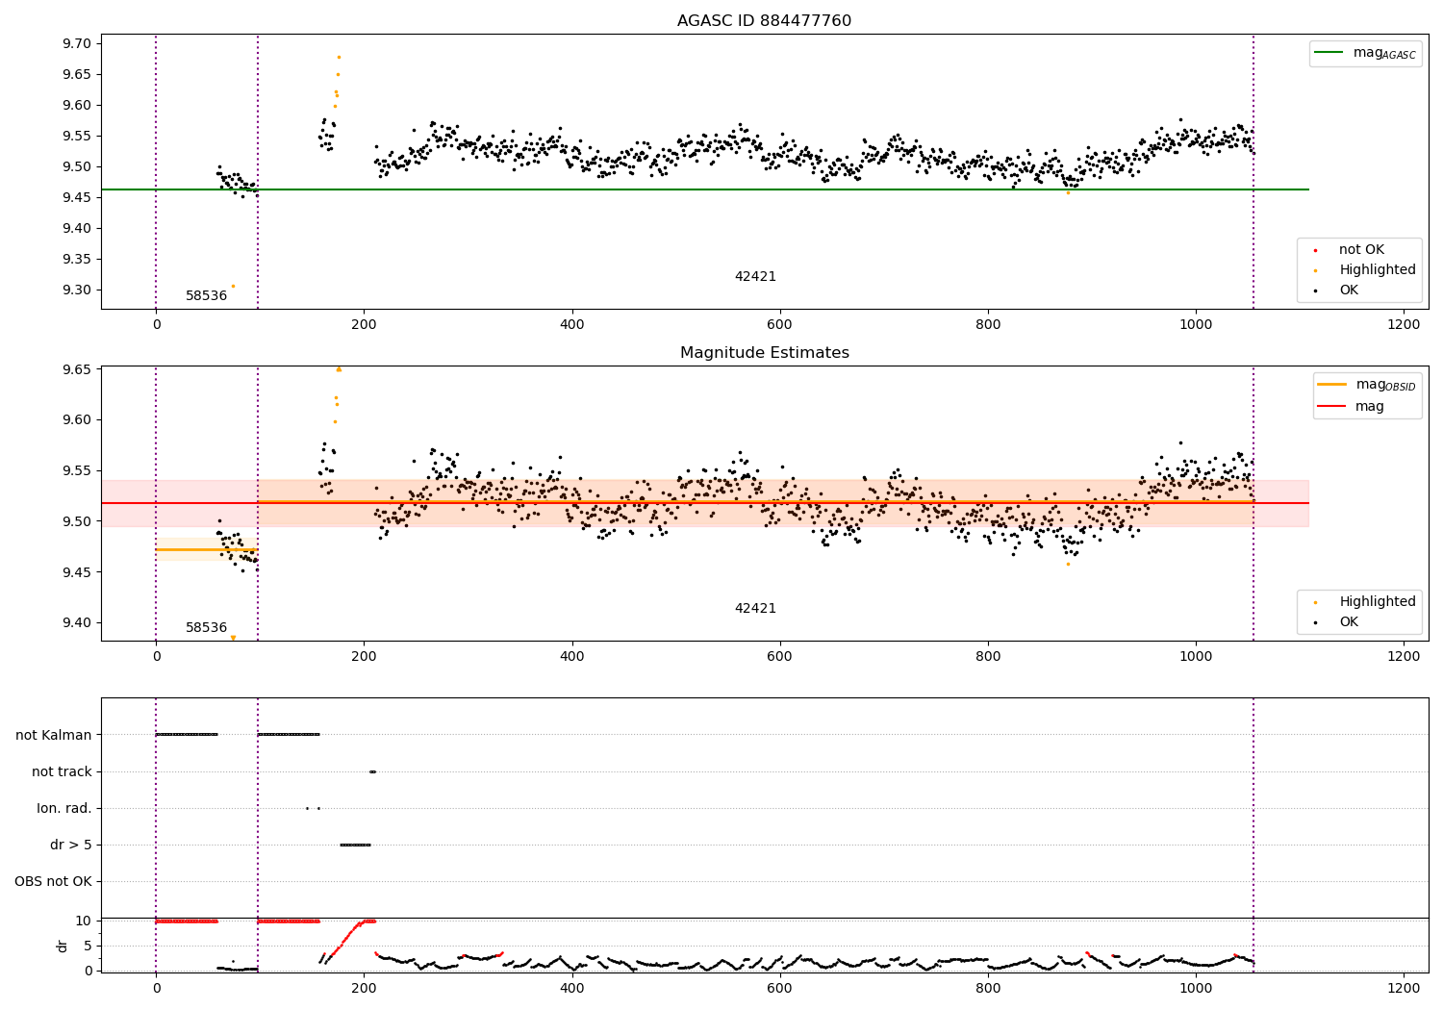Click the title 'AGASC ID 884477760'
Viewport: 1443px width, 1010px height.
(764, 21)
